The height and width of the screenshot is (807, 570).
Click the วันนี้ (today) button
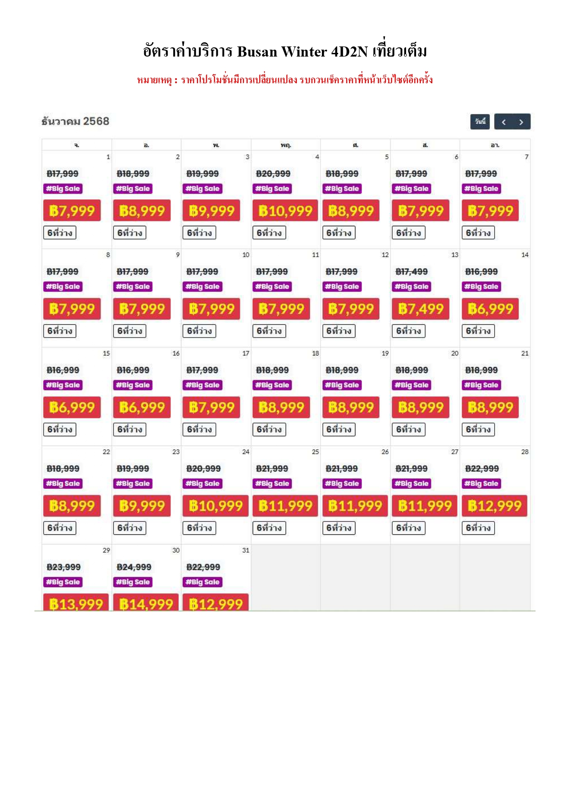coord(480,122)
